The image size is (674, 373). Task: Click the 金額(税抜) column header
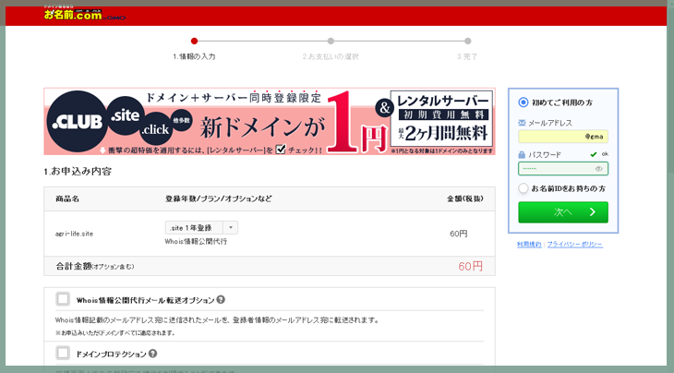[465, 199]
